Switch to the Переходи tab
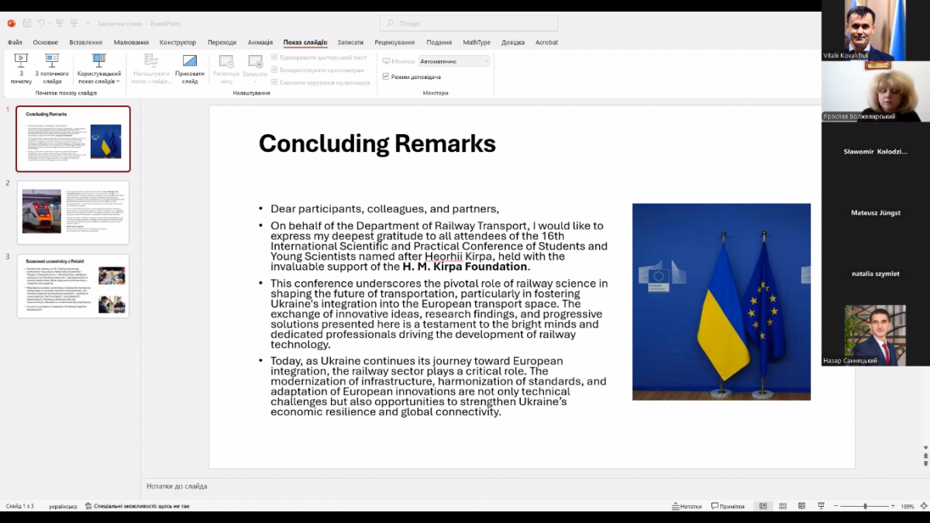 pos(222,43)
